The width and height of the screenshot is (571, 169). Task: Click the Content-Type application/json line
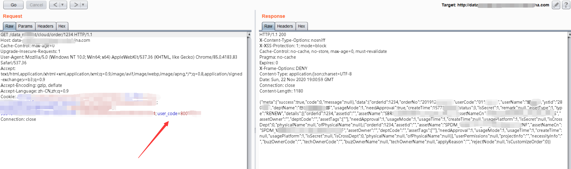tap(305, 74)
